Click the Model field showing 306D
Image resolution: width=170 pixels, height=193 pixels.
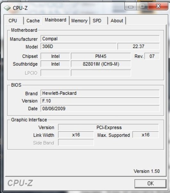(x=78, y=46)
